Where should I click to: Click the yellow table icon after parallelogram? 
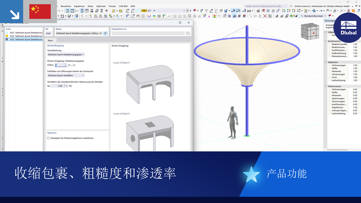[x=121, y=11]
